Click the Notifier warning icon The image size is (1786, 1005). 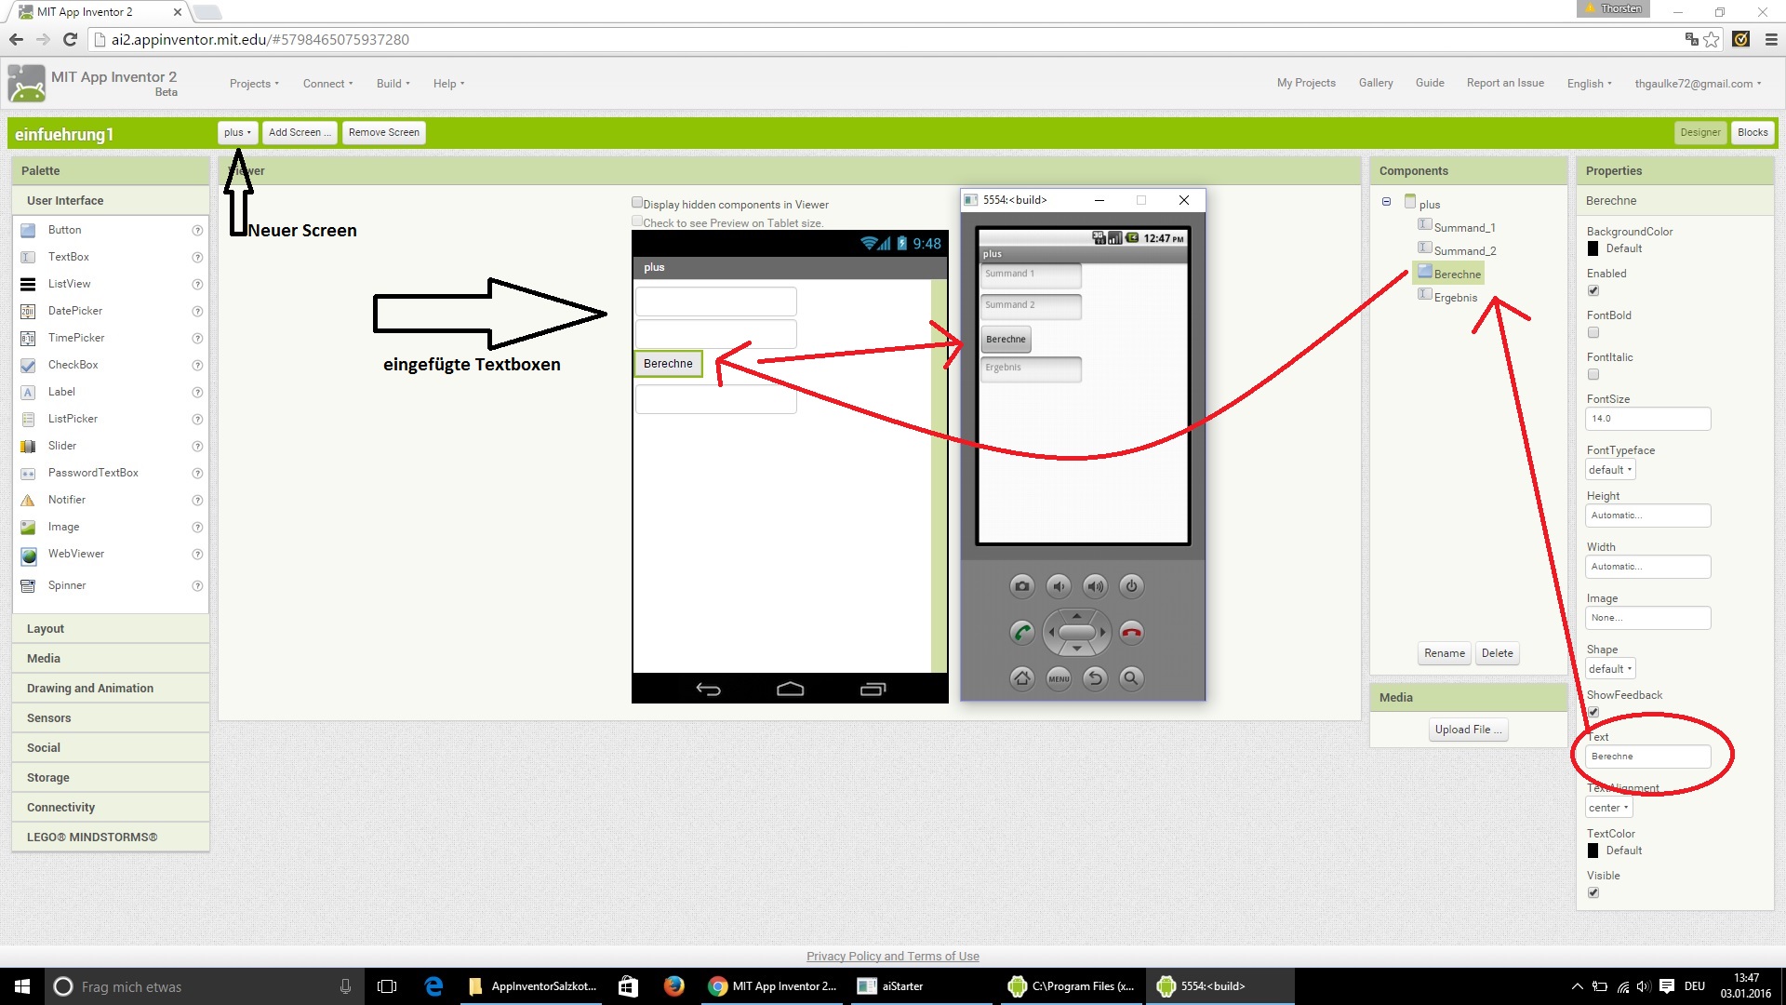[x=28, y=500]
